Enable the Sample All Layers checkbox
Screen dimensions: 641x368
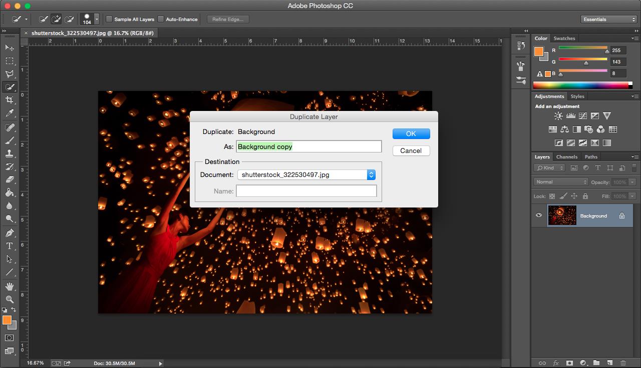pyautogui.click(x=109, y=19)
